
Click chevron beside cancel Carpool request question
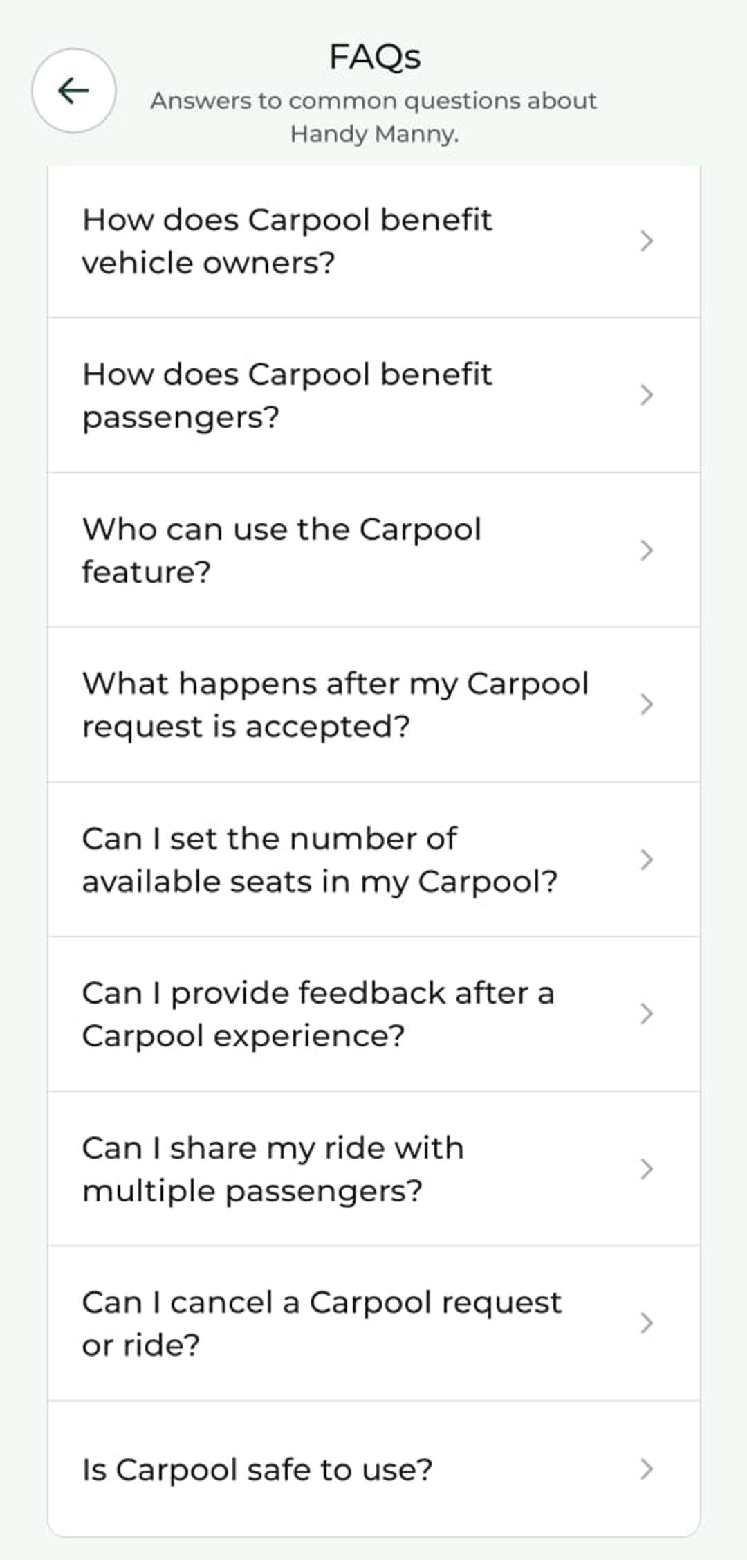pos(647,1323)
